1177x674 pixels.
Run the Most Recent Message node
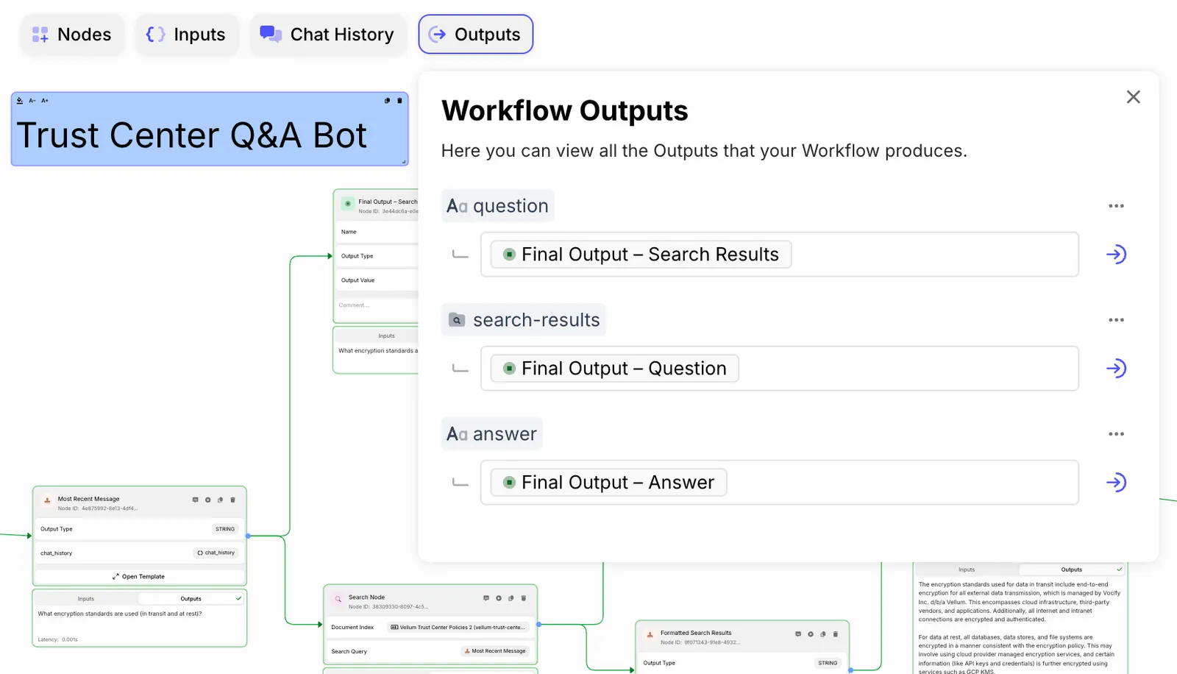[207, 500]
